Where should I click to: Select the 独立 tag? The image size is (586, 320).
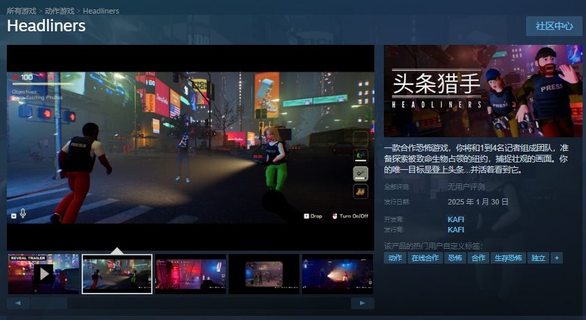pos(538,258)
